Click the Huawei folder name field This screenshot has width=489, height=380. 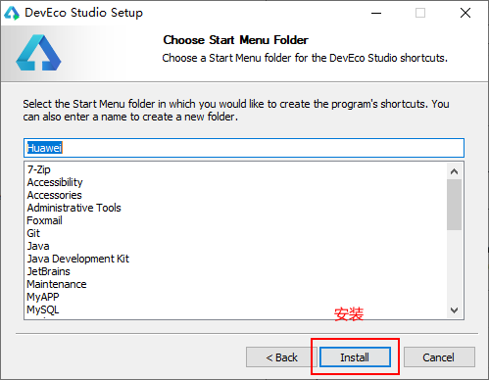(244, 148)
